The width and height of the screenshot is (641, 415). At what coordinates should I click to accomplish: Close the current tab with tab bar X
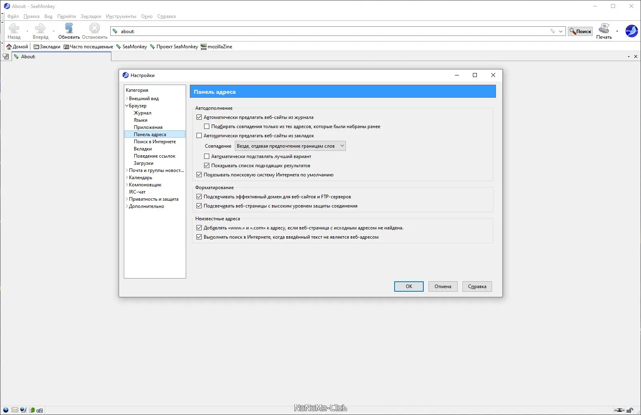(x=636, y=57)
